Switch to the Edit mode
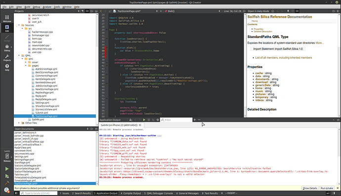Screen dimensions: 341x196 click(x=7, y=28)
